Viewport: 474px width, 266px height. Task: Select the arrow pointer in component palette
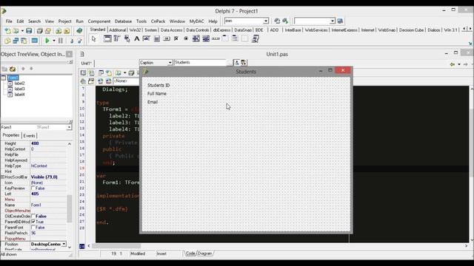94,39
